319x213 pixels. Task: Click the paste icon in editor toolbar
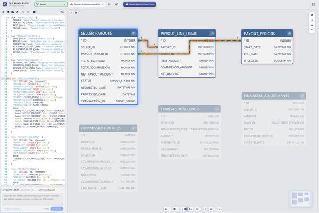13,12
